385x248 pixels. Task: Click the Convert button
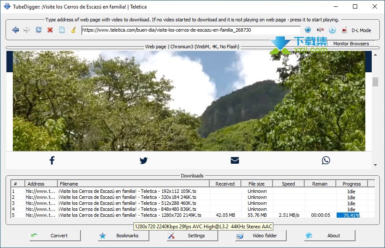coord(55,236)
